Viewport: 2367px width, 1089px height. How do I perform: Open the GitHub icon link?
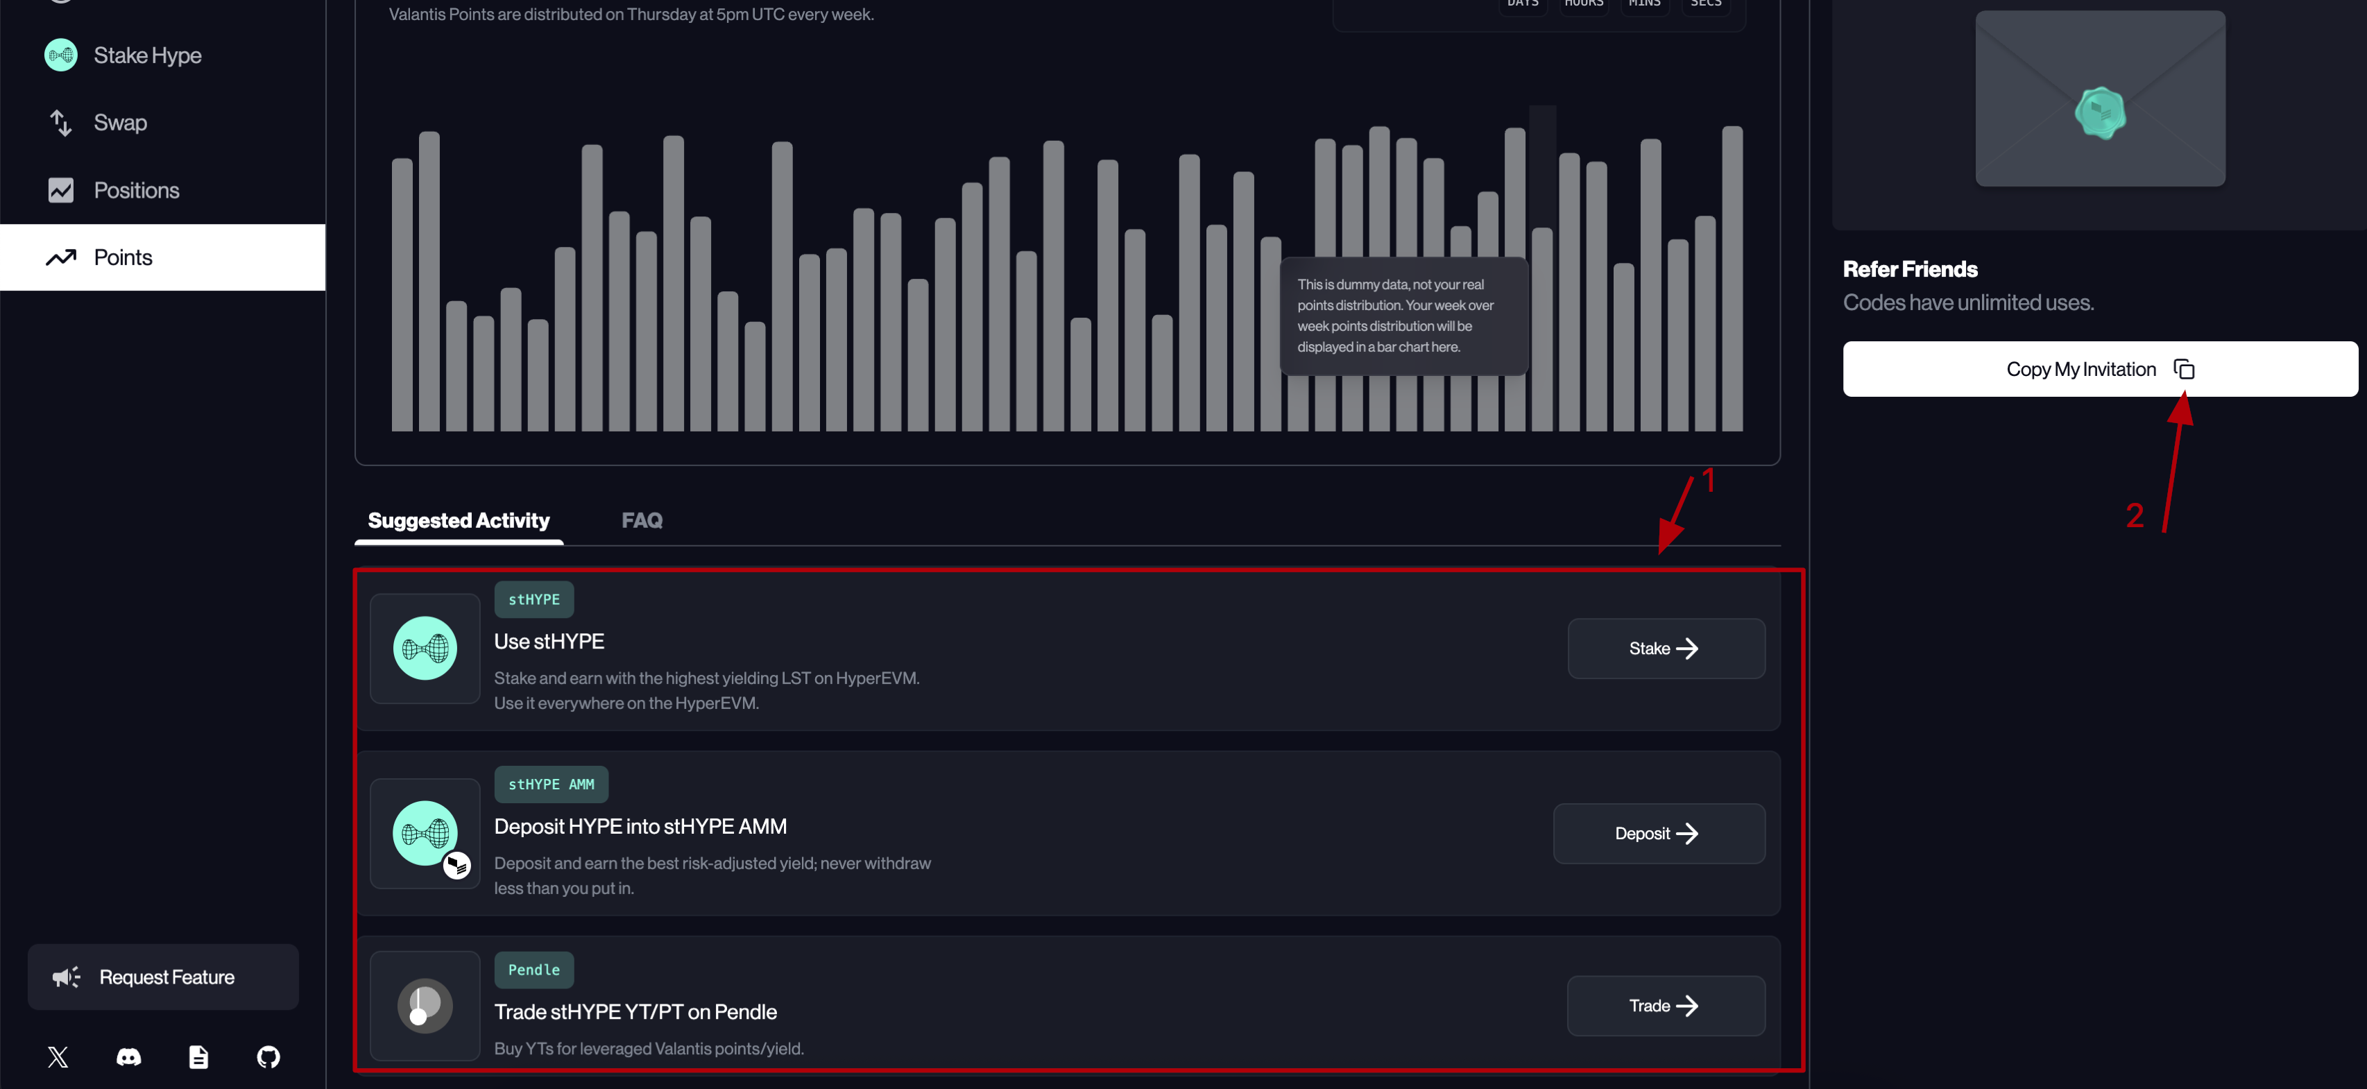pyautogui.click(x=268, y=1057)
